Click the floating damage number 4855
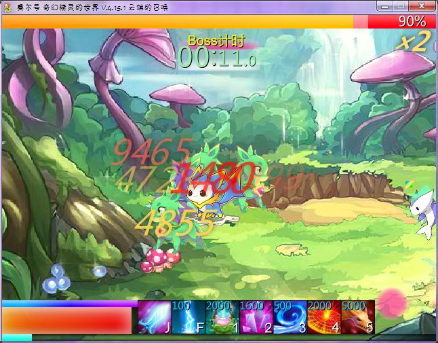 coord(176,223)
